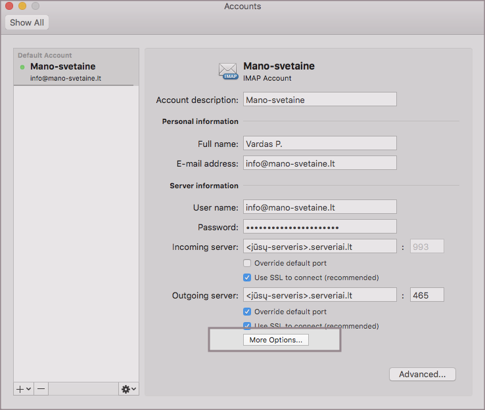Uncheck override default port for outgoing server

pos(248,312)
